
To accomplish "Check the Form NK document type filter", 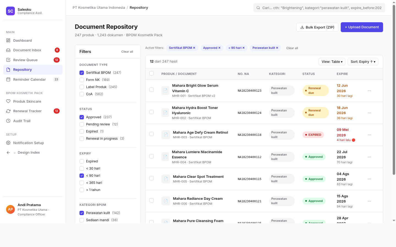I will pyautogui.click(x=82, y=80).
